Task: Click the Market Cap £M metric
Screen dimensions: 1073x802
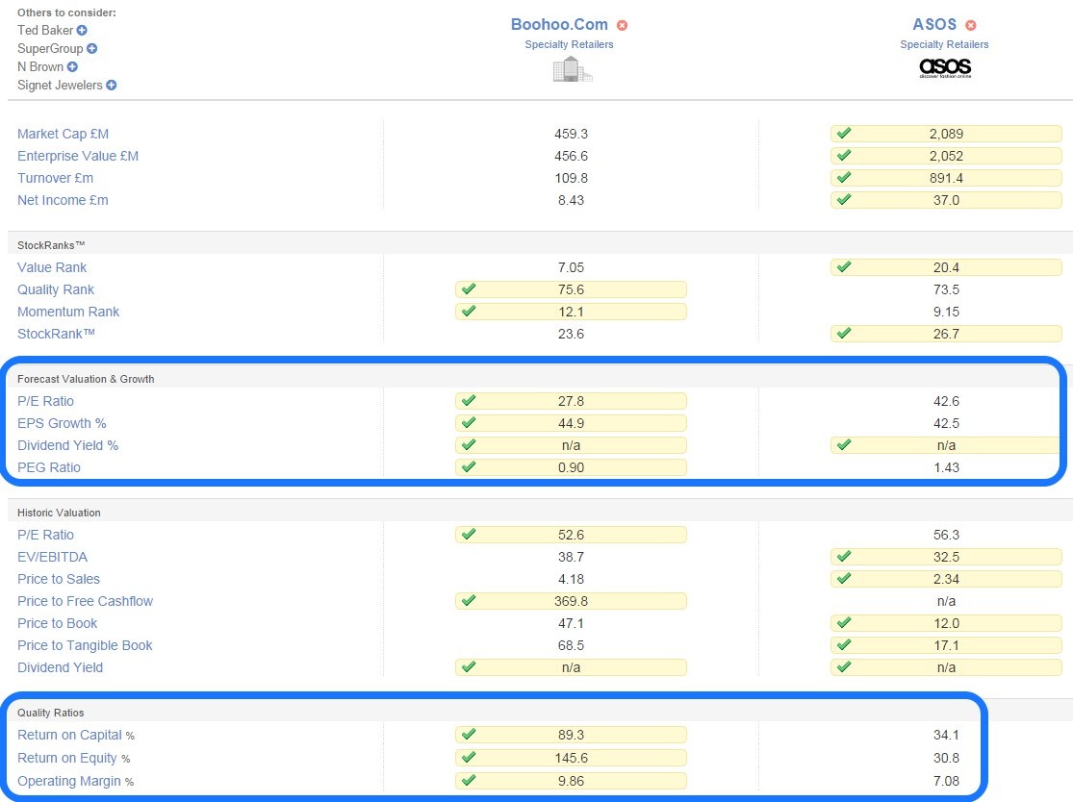Action: pos(63,134)
